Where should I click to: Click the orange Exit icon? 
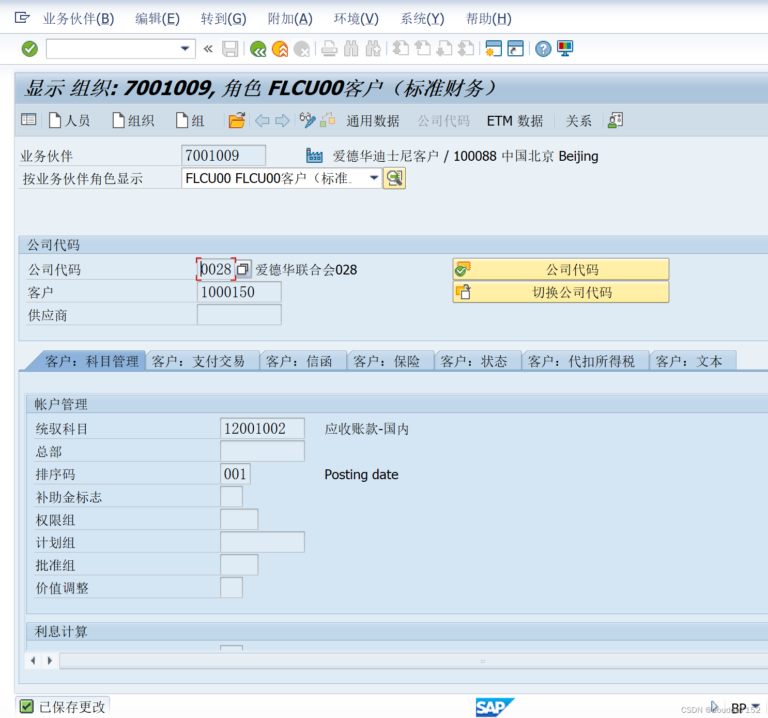280,49
